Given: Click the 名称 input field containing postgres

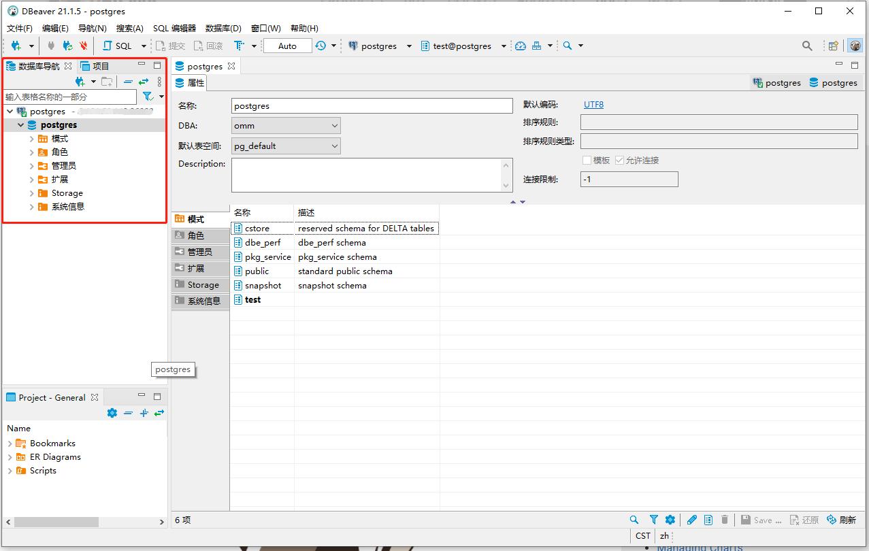Looking at the screenshot, I should pos(372,106).
